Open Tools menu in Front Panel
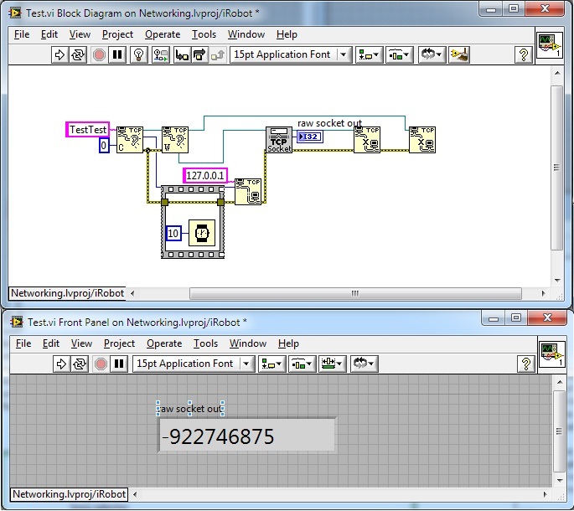This screenshot has width=574, height=511. 205,343
